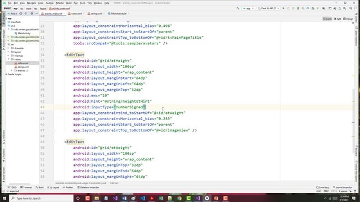Open Android project view dropdown

coord(12,13)
